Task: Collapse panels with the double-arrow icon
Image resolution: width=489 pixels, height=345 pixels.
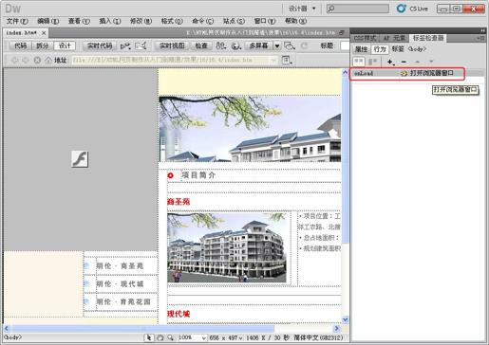Action: [x=482, y=30]
